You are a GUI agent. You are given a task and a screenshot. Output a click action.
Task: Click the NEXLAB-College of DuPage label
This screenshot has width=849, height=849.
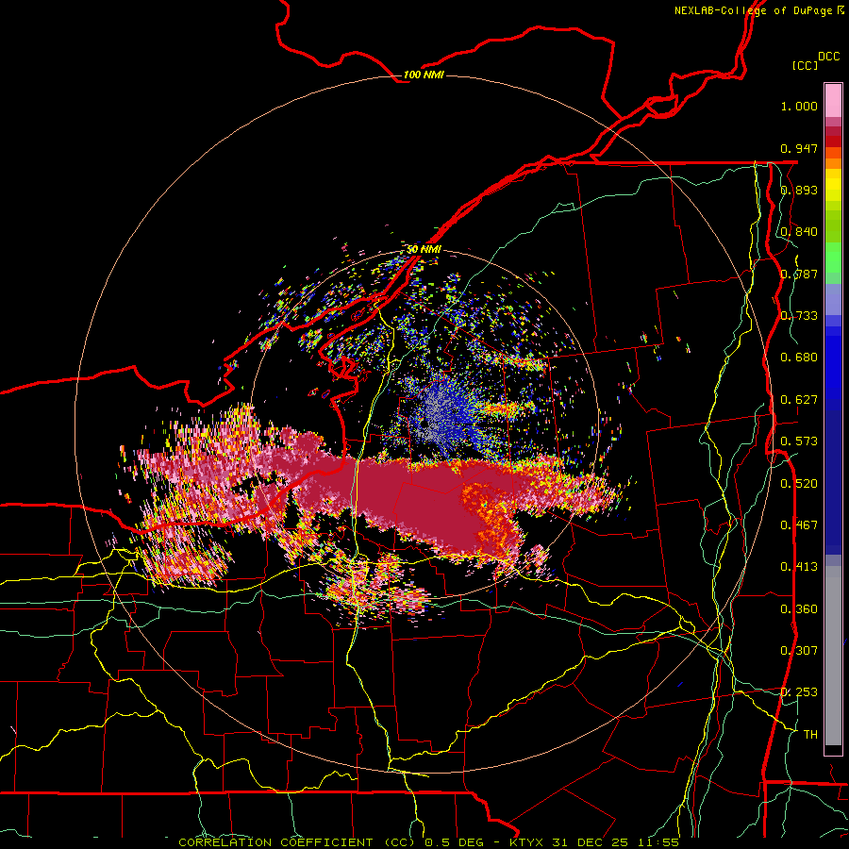click(759, 10)
